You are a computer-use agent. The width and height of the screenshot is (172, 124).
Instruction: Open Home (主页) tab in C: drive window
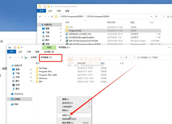click(x=20, y=52)
